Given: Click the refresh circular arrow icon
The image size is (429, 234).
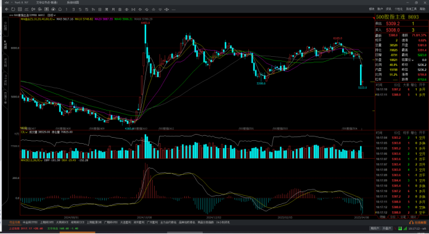Looking at the screenshot, I should (x=13, y=9).
